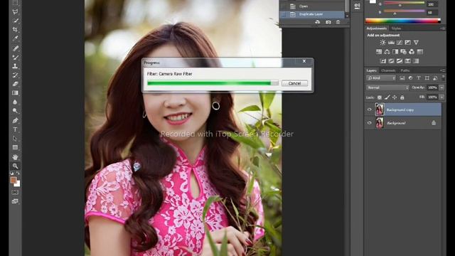455x256 pixels.
Task: Select the Layers tab
Action: click(x=371, y=70)
